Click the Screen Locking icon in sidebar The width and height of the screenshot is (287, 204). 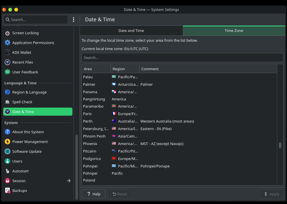click(7, 33)
